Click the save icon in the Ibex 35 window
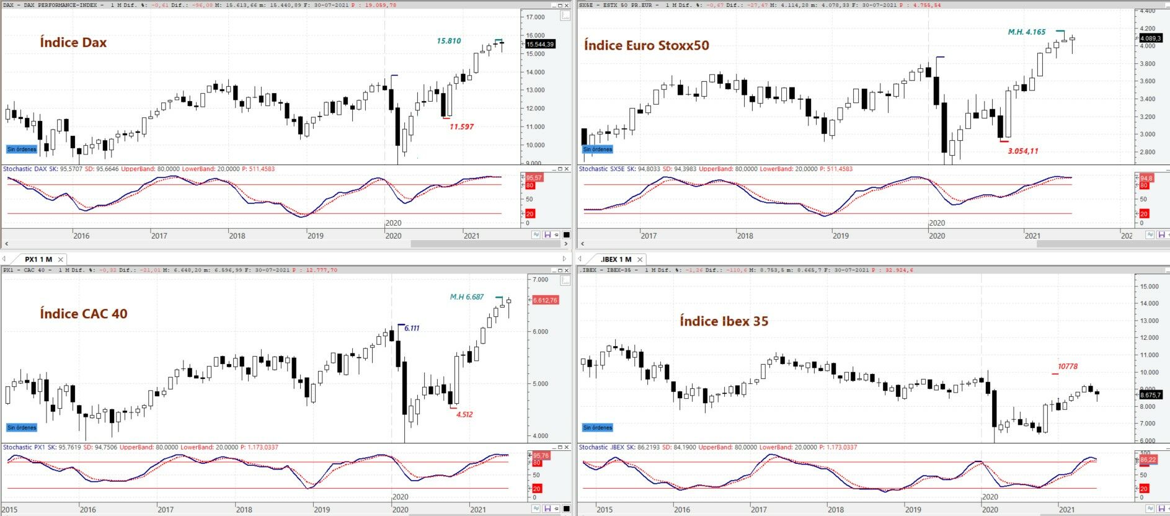 click(x=1161, y=509)
